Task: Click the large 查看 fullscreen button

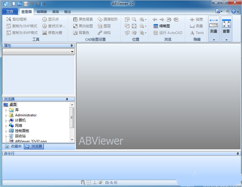Action: click(x=226, y=26)
